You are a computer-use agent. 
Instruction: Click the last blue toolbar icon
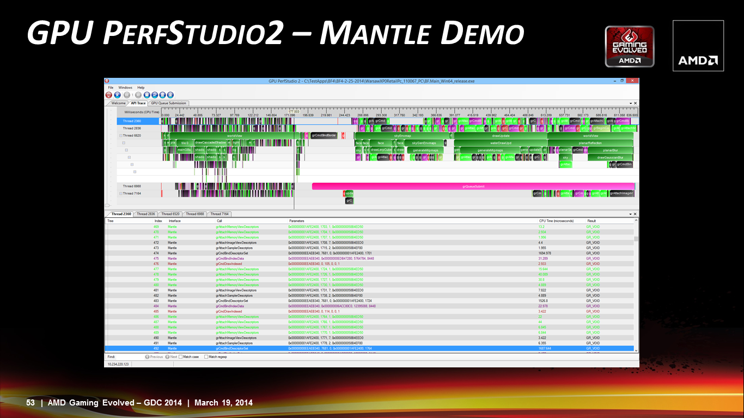tap(170, 95)
